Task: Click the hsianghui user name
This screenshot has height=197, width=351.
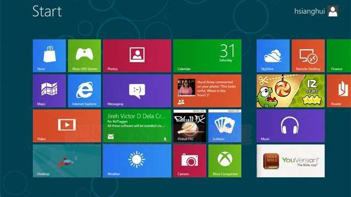Action: (309, 11)
